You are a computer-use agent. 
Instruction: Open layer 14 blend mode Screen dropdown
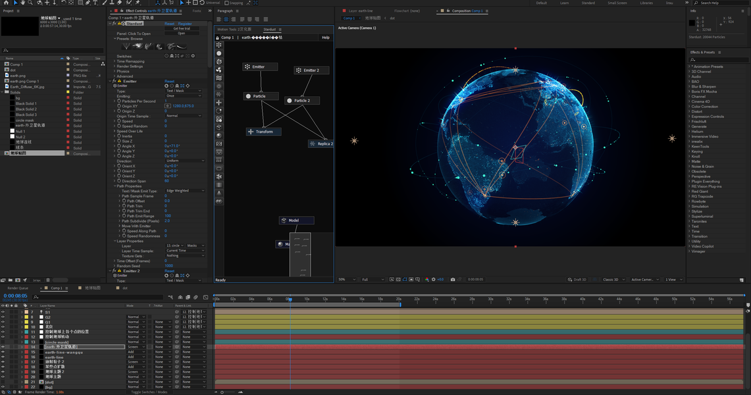(x=136, y=347)
